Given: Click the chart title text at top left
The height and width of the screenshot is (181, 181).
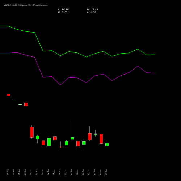Looking at the screenshot, I should tap(26, 5).
